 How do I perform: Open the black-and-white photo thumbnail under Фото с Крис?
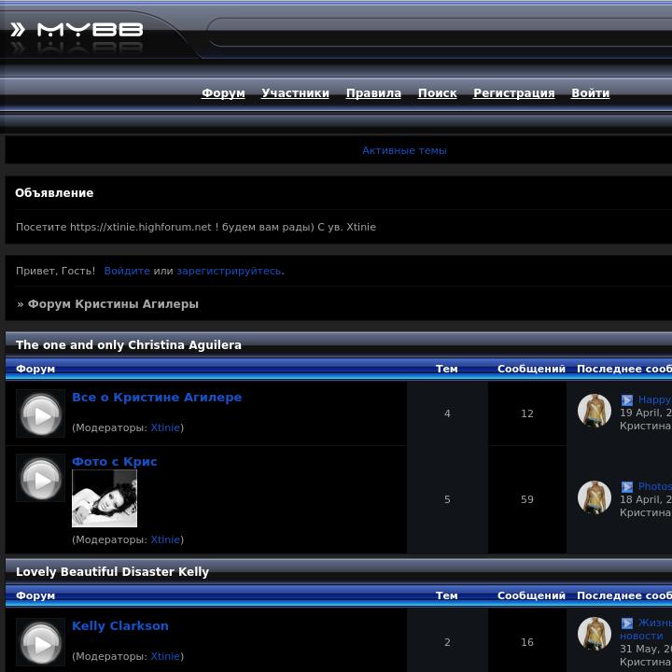pyautogui.click(x=105, y=498)
